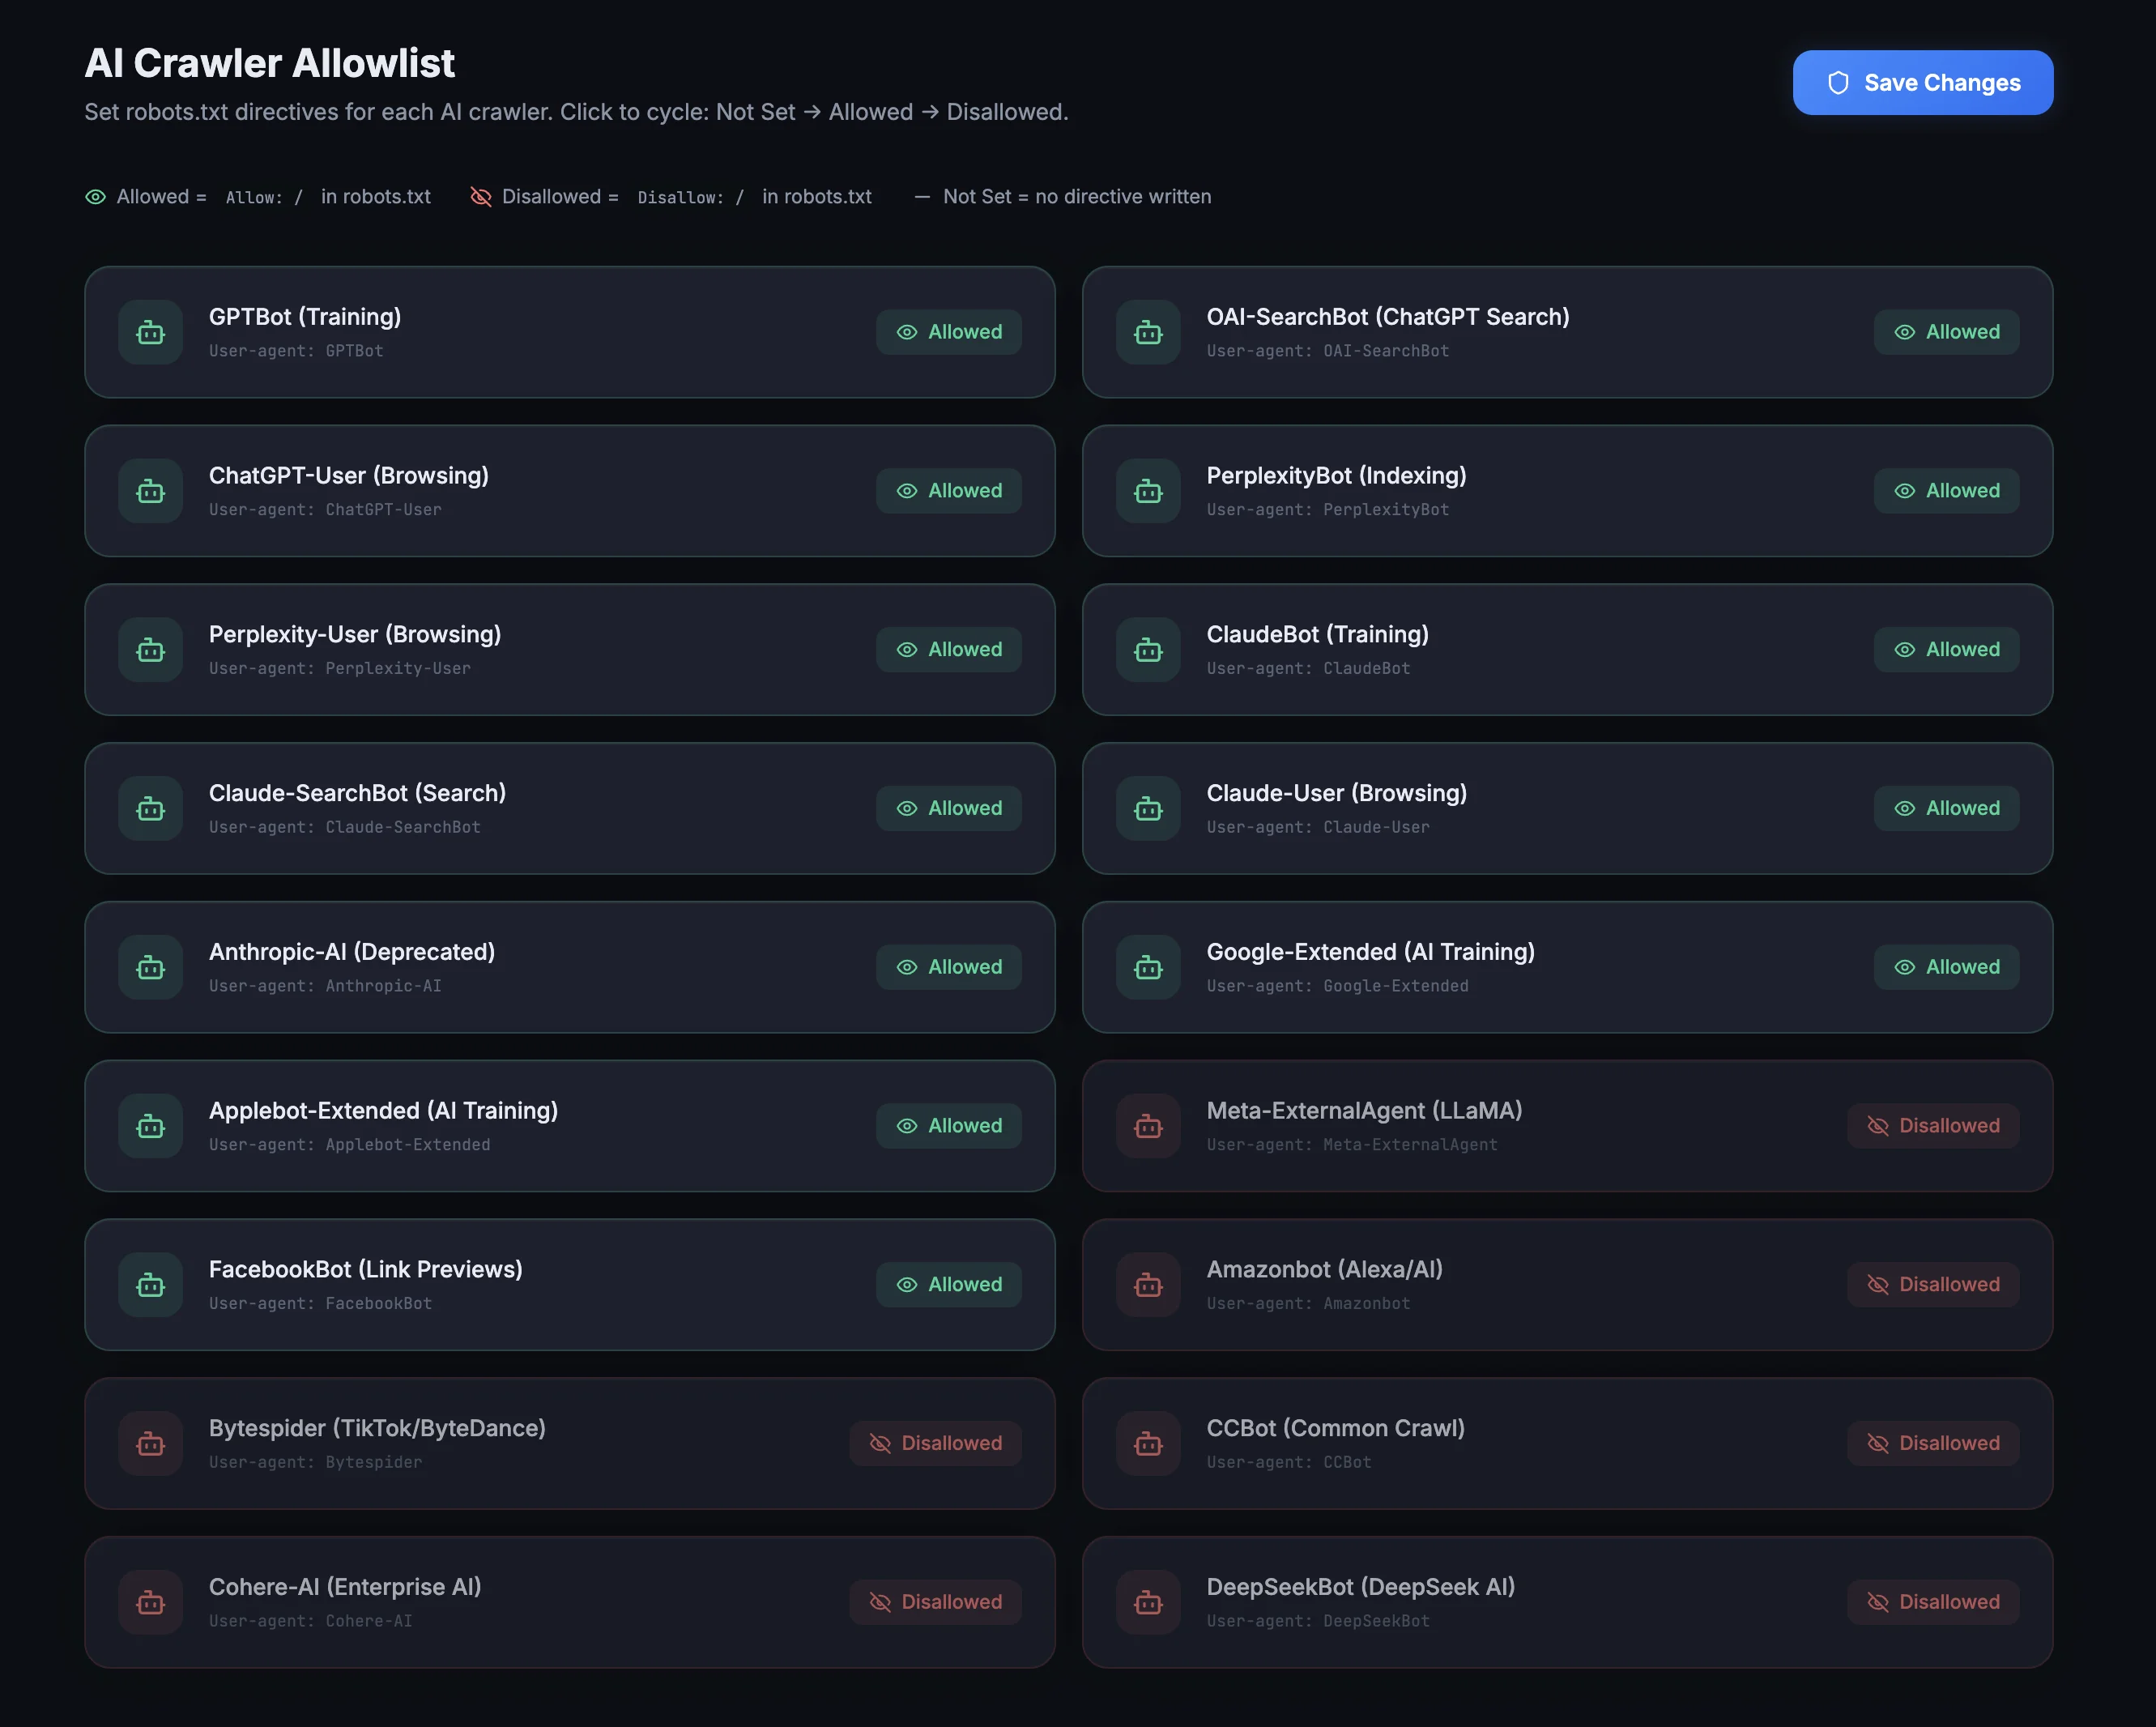The image size is (2156, 1727).
Task: Click the Save Changes button
Action: (1922, 83)
